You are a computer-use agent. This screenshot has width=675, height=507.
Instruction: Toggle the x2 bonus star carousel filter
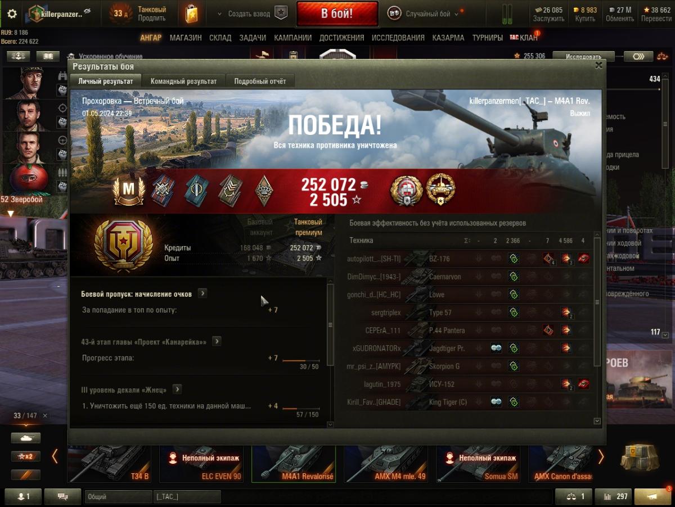coord(26,456)
